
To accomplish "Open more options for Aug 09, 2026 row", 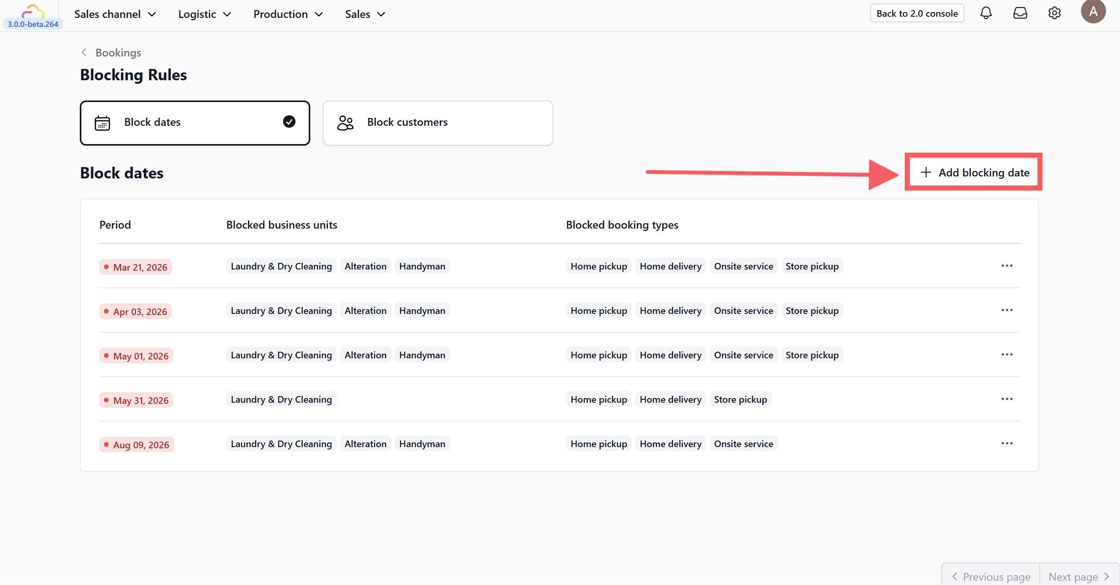I will (1007, 443).
